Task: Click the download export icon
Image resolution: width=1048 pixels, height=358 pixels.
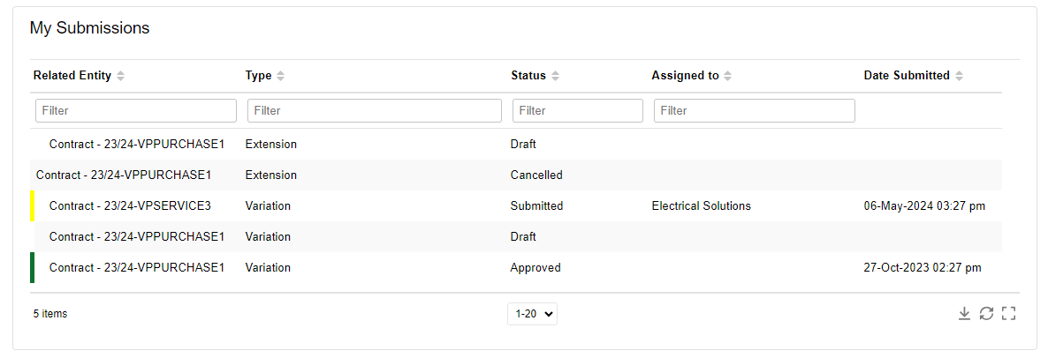Action: 964,313
